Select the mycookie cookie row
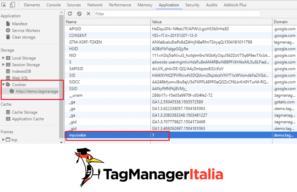This screenshot has width=297, height=192. pyautogui.click(x=181, y=135)
